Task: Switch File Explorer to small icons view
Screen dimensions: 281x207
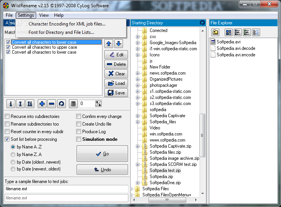Action: click(238, 32)
